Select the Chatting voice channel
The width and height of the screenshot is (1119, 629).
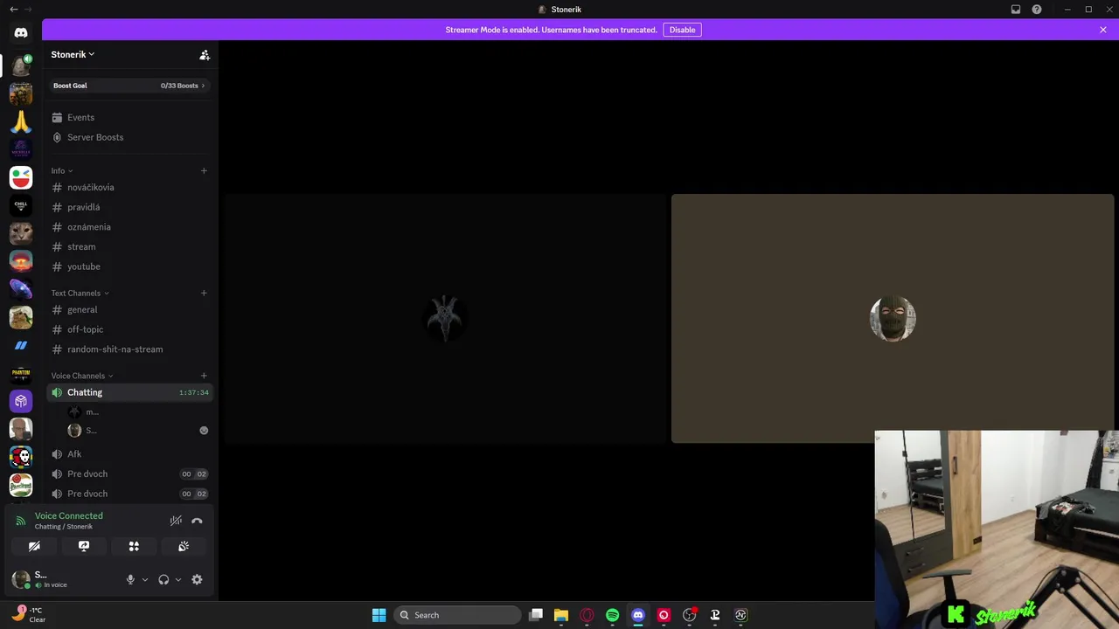[x=129, y=392]
